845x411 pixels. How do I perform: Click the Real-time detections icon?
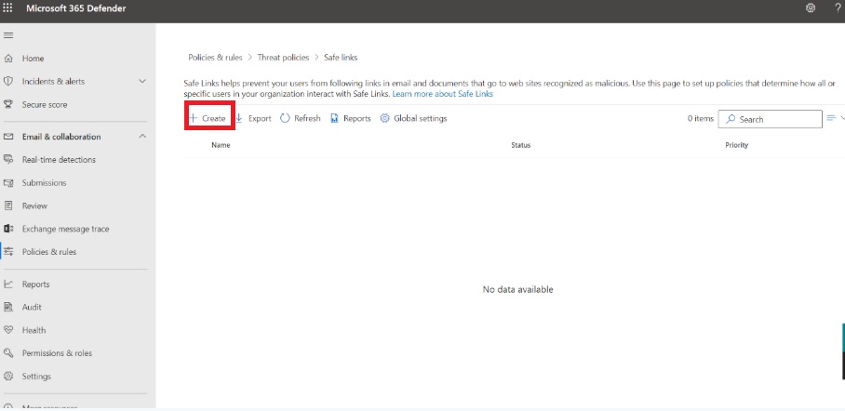point(8,159)
